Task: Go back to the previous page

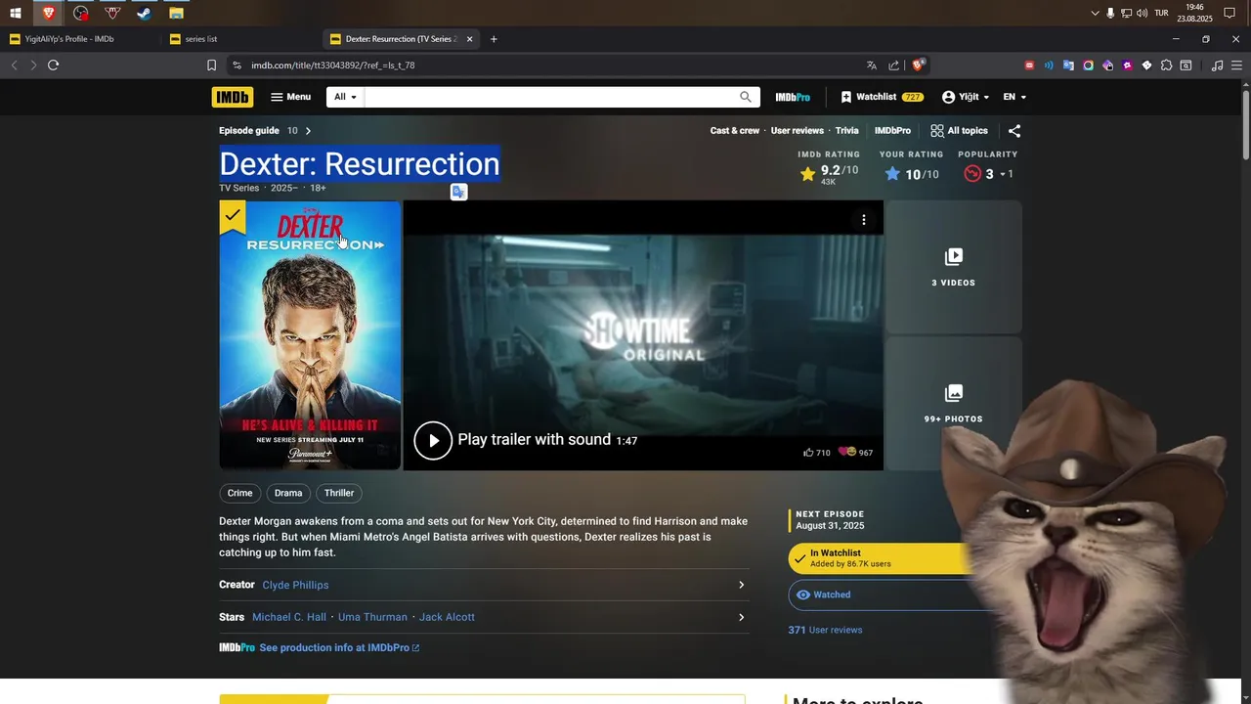Action: point(14,66)
